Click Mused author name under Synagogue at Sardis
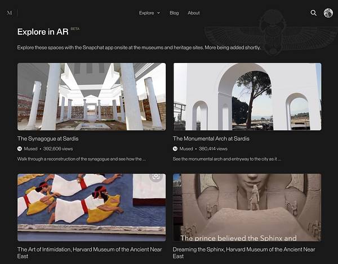The height and width of the screenshot is (264, 338). pos(30,149)
